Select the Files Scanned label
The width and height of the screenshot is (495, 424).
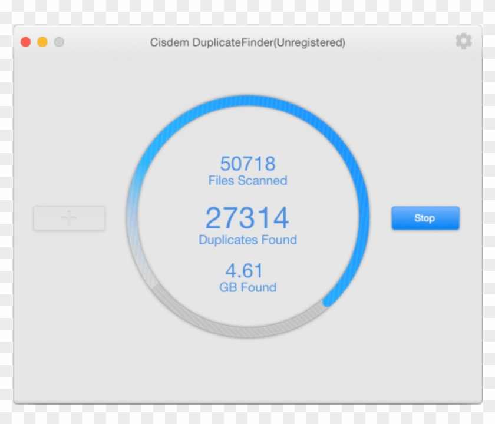point(247,181)
